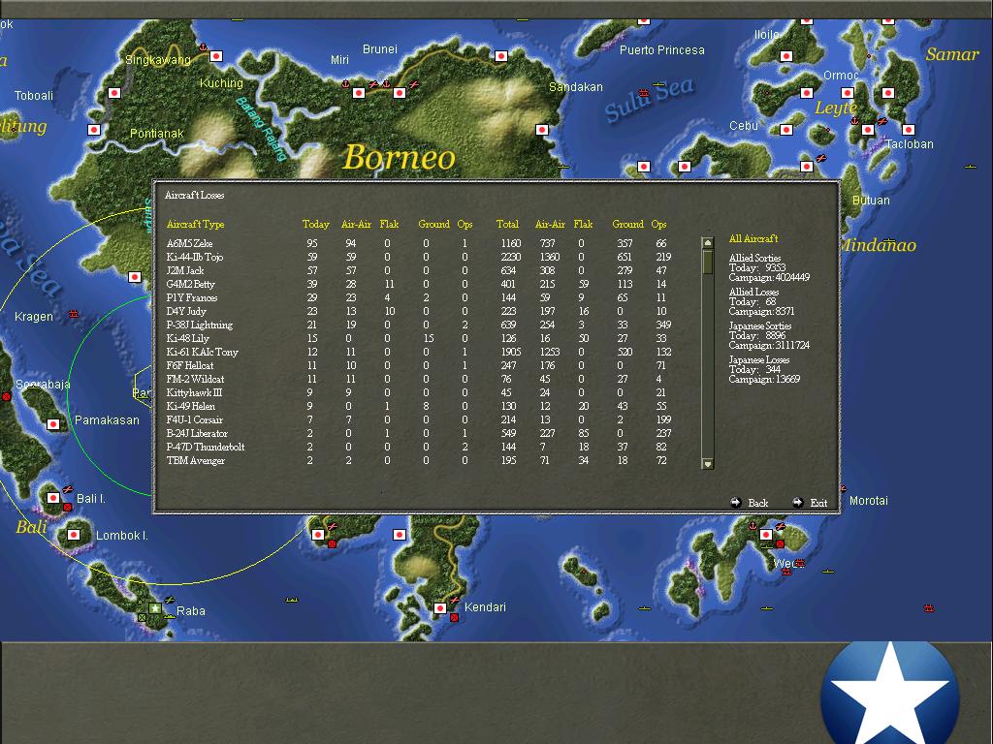Select the A6M5 Zeke row
This screenshot has width=993, height=744.
[419, 243]
